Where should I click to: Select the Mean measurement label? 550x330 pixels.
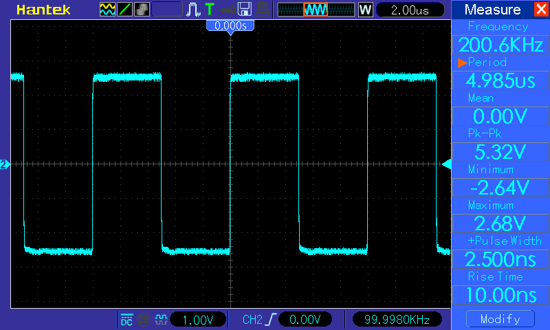tap(481, 98)
